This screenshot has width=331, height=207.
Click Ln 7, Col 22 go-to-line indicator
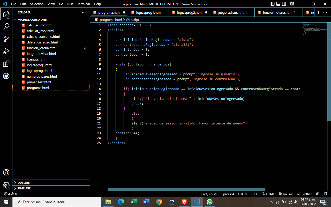[209, 194]
